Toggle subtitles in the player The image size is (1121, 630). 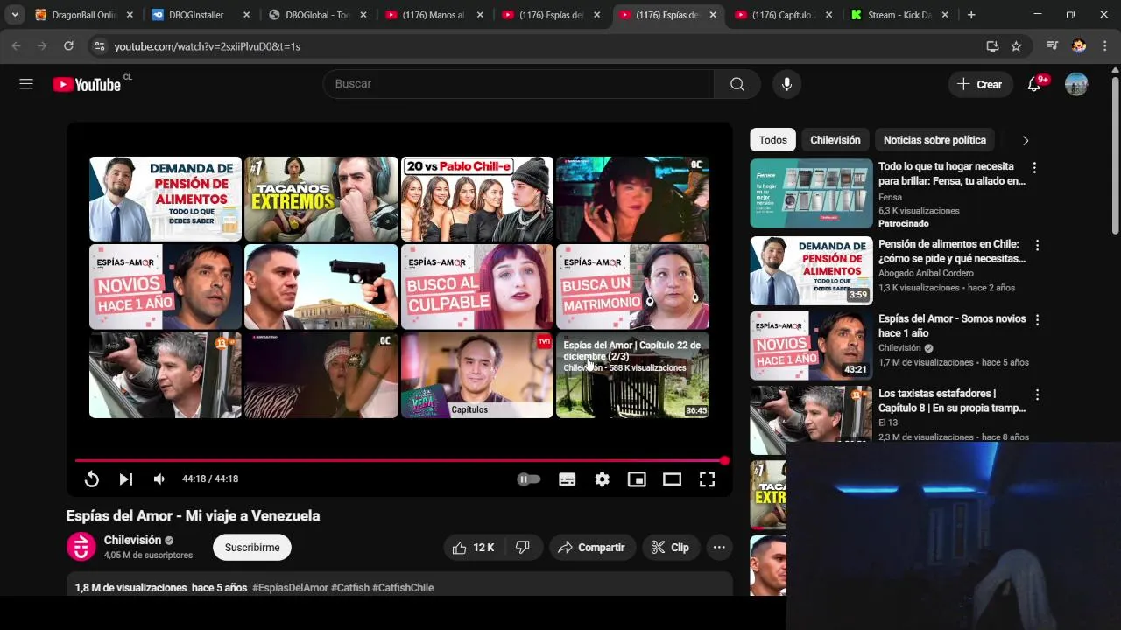[568, 479]
